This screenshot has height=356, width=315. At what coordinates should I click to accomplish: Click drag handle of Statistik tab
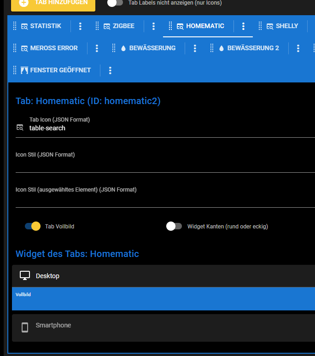coord(15,26)
